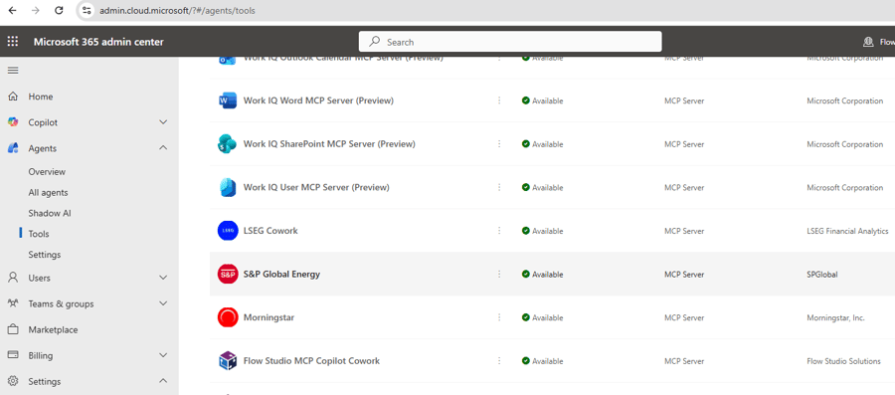Click the red S&P Global logo
Image resolution: width=895 pixels, height=395 pixels.
228,274
